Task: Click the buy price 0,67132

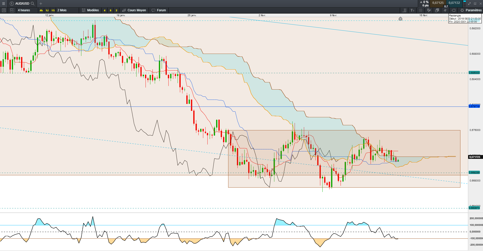Action: click(454, 3)
